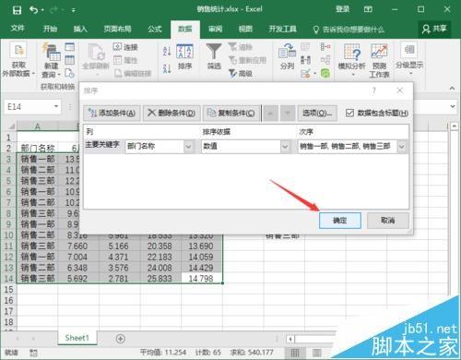461x360 pixels.
Task: Expand the column key 部门名称 dropdown
Action: click(x=188, y=147)
